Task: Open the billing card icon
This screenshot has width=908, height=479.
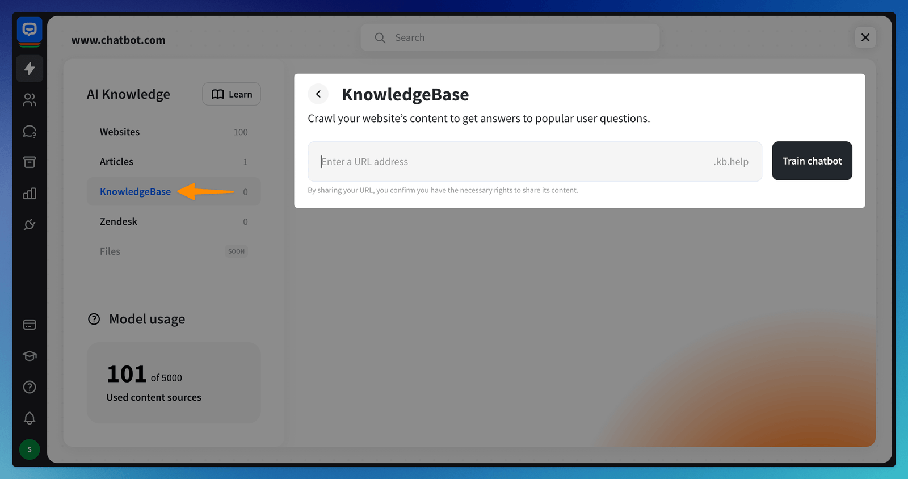Action: pyautogui.click(x=30, y=325)
